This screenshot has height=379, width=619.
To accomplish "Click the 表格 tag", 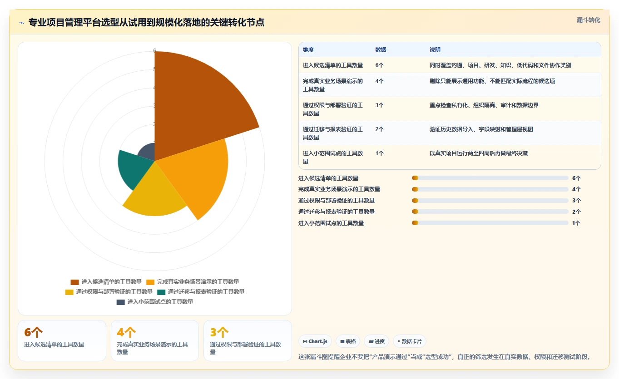I will pyautogui.click(x=348, y=341).
